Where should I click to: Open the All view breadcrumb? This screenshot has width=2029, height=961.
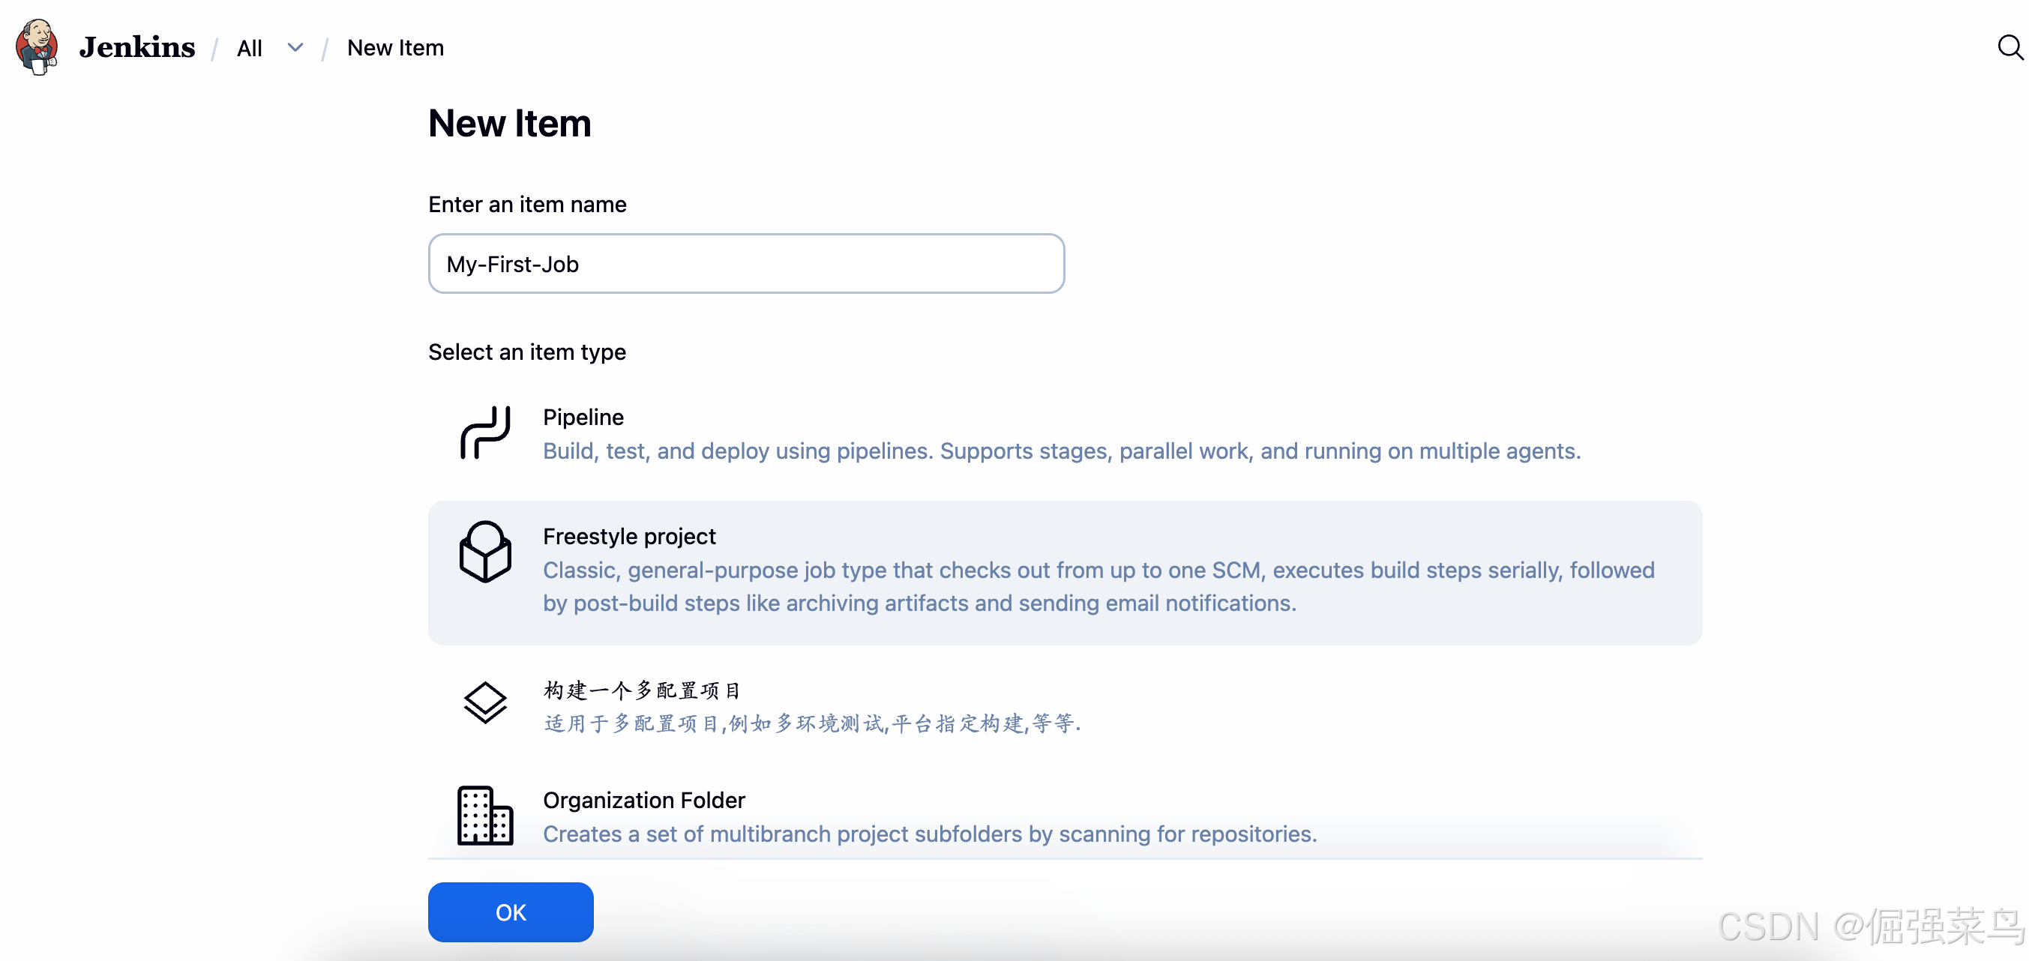pos(250,49)
